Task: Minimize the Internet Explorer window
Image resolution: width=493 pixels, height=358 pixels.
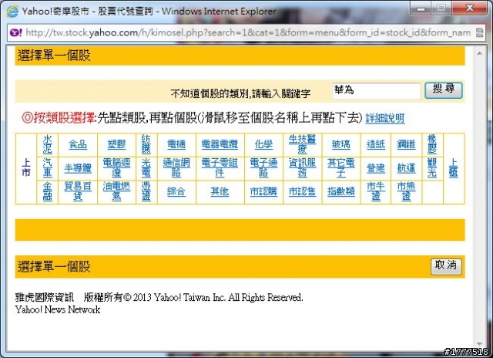Action: (x=421, y=8)
